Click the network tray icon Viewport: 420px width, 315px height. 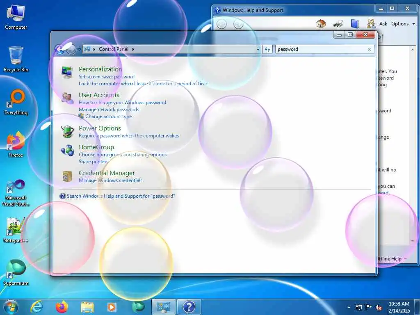coord(358,307)
